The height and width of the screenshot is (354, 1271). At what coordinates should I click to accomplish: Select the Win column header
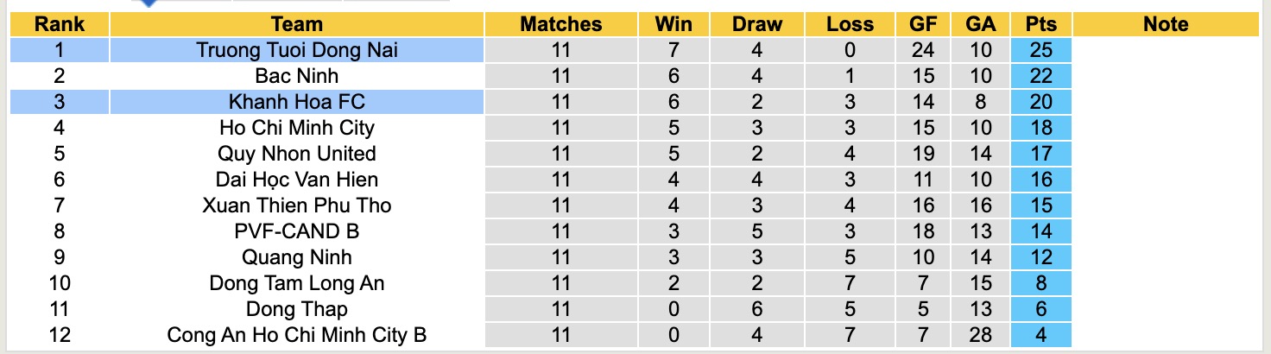[x=673, y=24]
